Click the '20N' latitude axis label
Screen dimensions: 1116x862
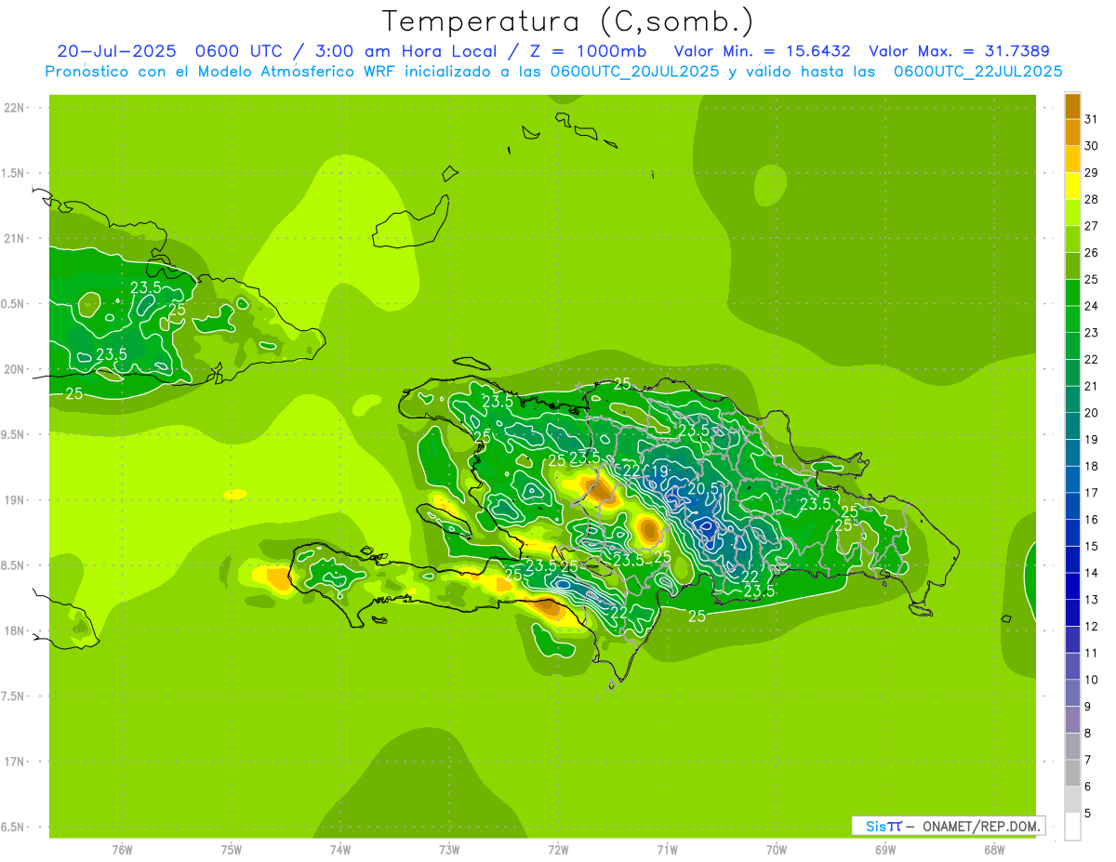(x=15, y=369)
